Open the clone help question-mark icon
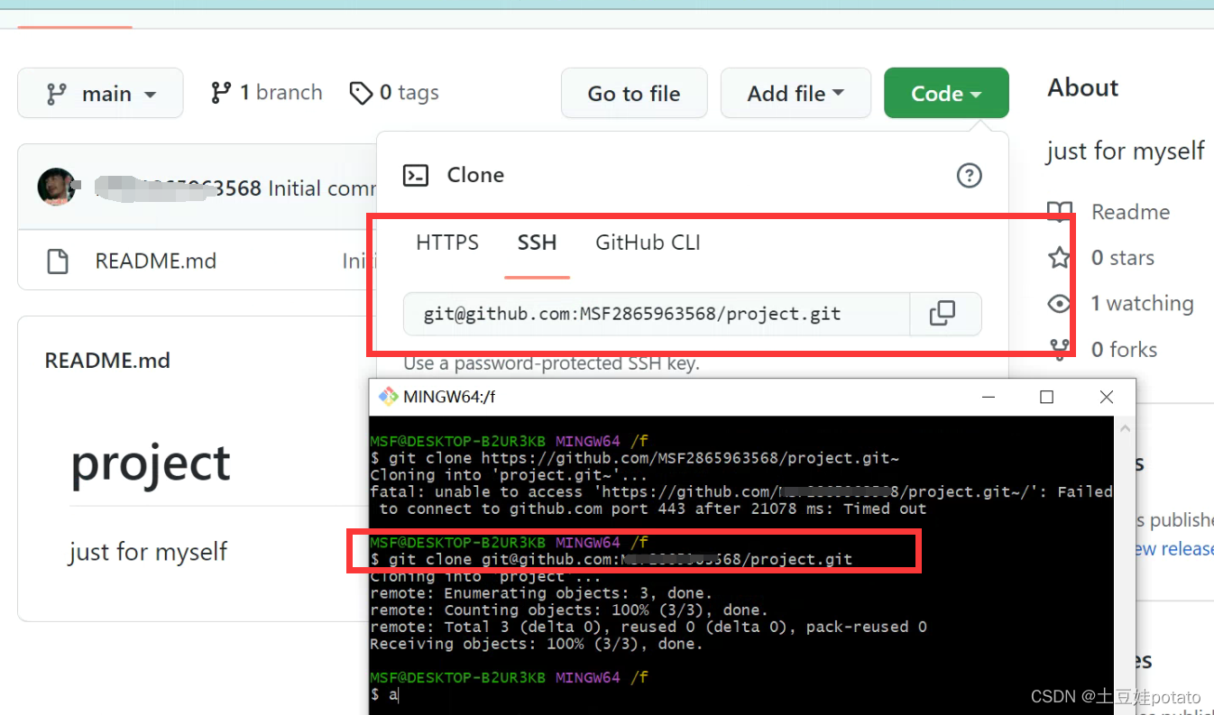Screen dimensions: 1214x715 [x=969, y=175]
